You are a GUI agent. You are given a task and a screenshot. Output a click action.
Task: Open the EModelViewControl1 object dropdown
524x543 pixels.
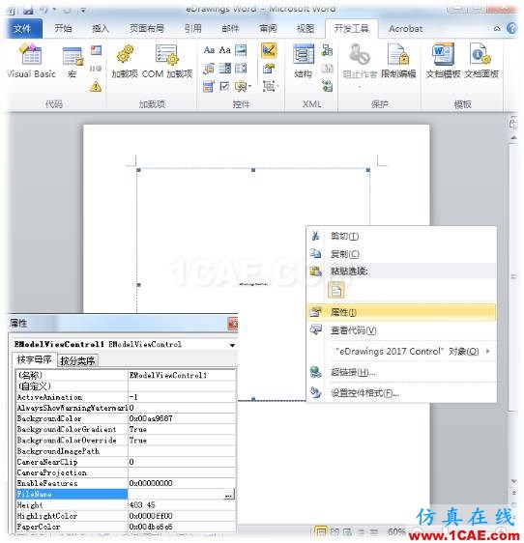[x=232, y=345]
